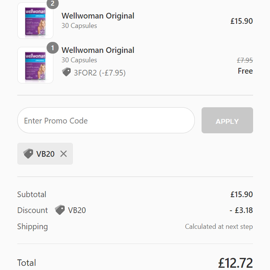270x270 pixels.
Task: Click the VB20 label in the promo chip
Action: pos(45,154)
